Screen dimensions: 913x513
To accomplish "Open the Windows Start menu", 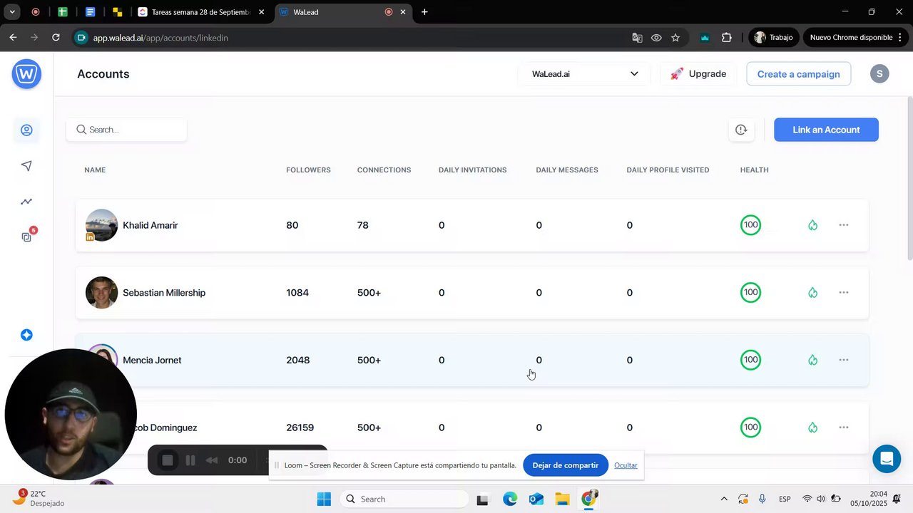I will click(324, 499).
